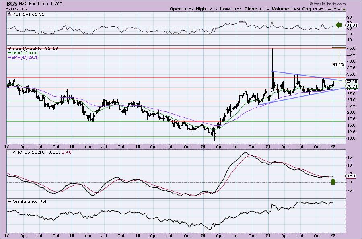
Task: Click the 32.19 current price tag on the price axis
Action: (x=352, y=82)
